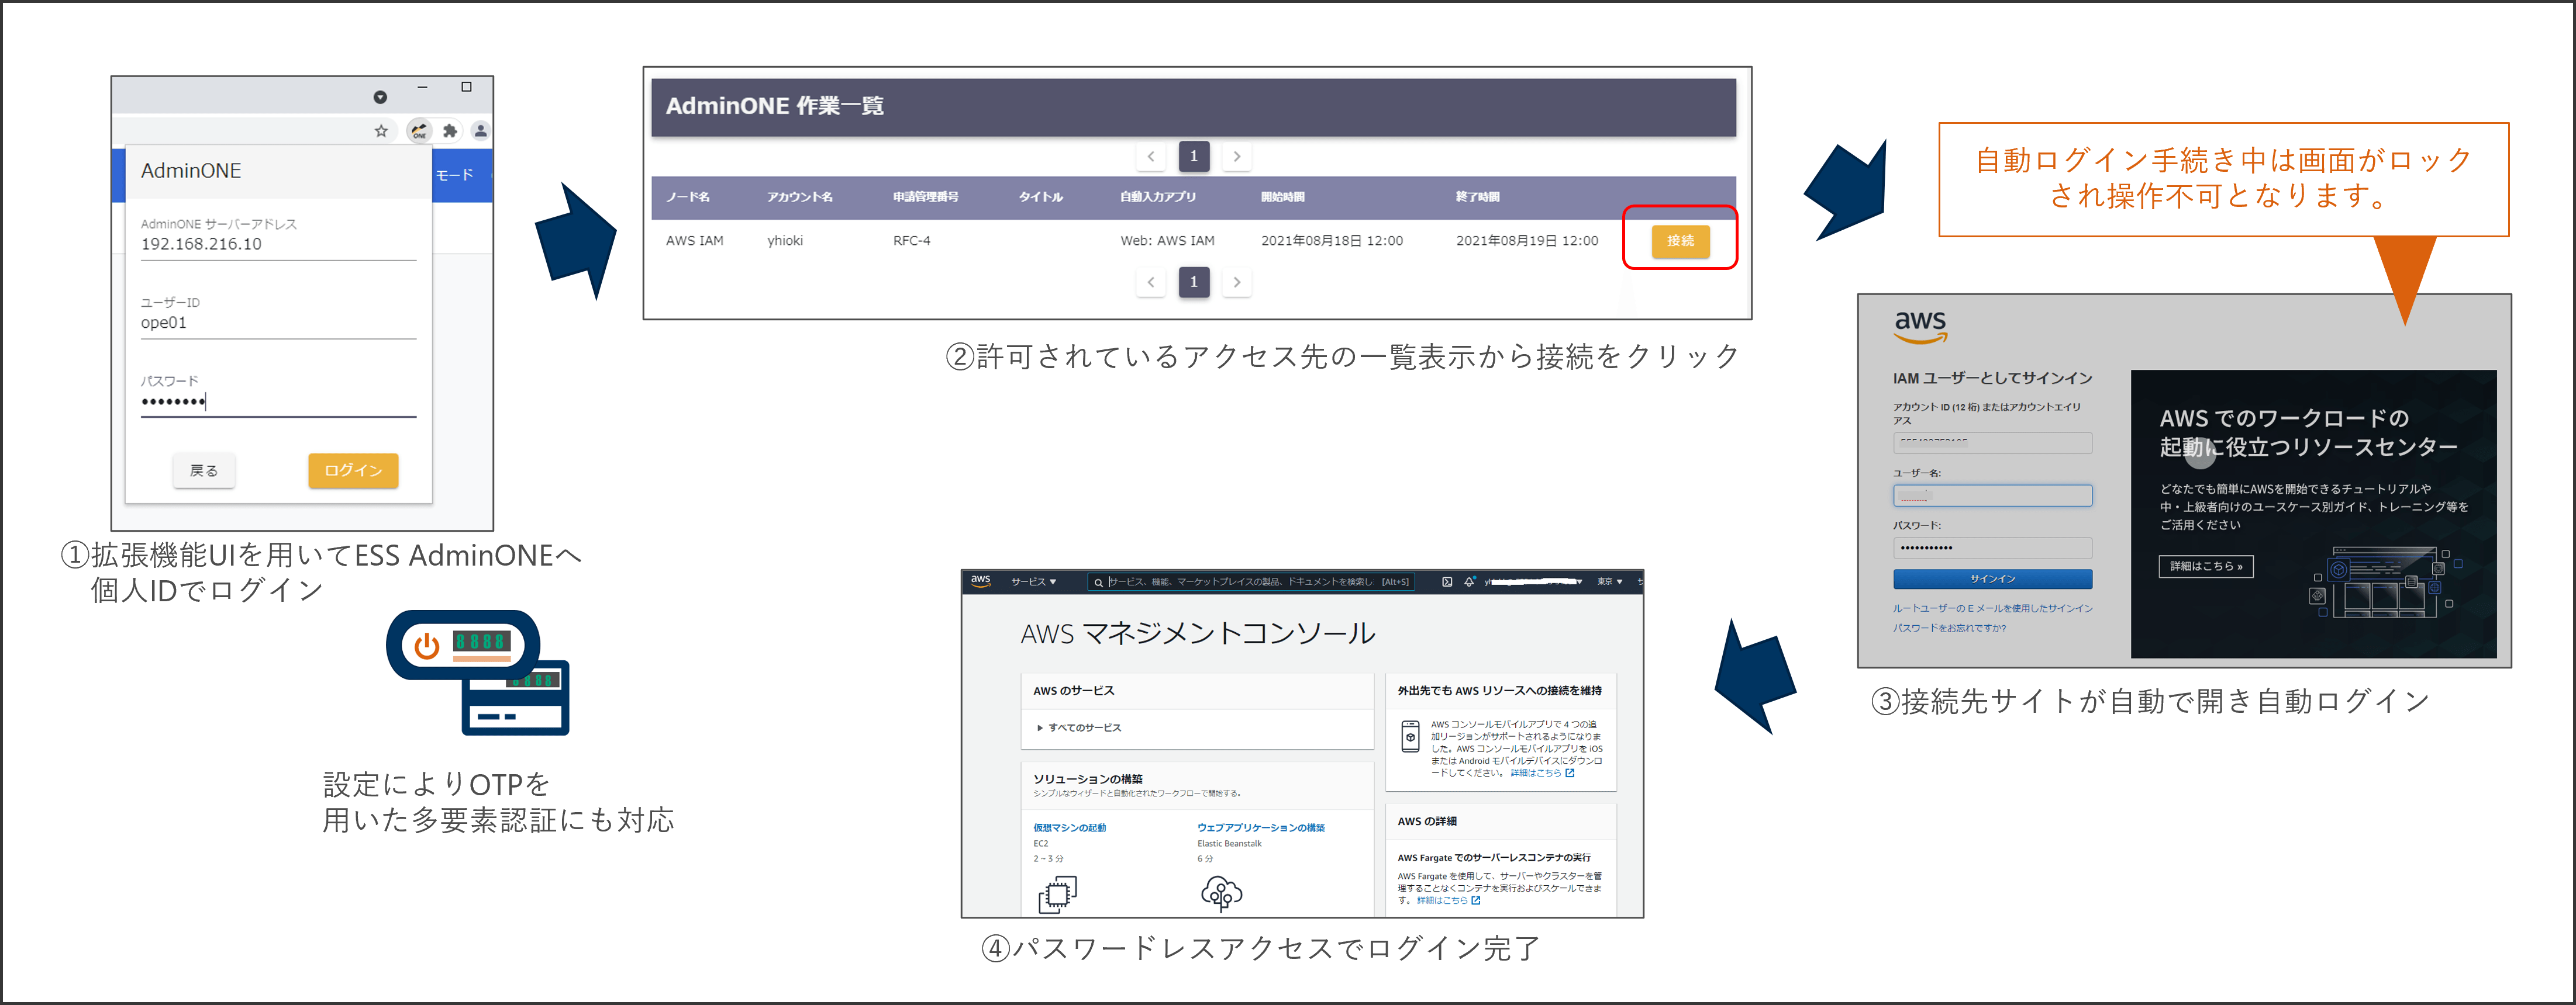
Task: Click the bookmark star icon in browser toolbar
Action: point(381,131)
